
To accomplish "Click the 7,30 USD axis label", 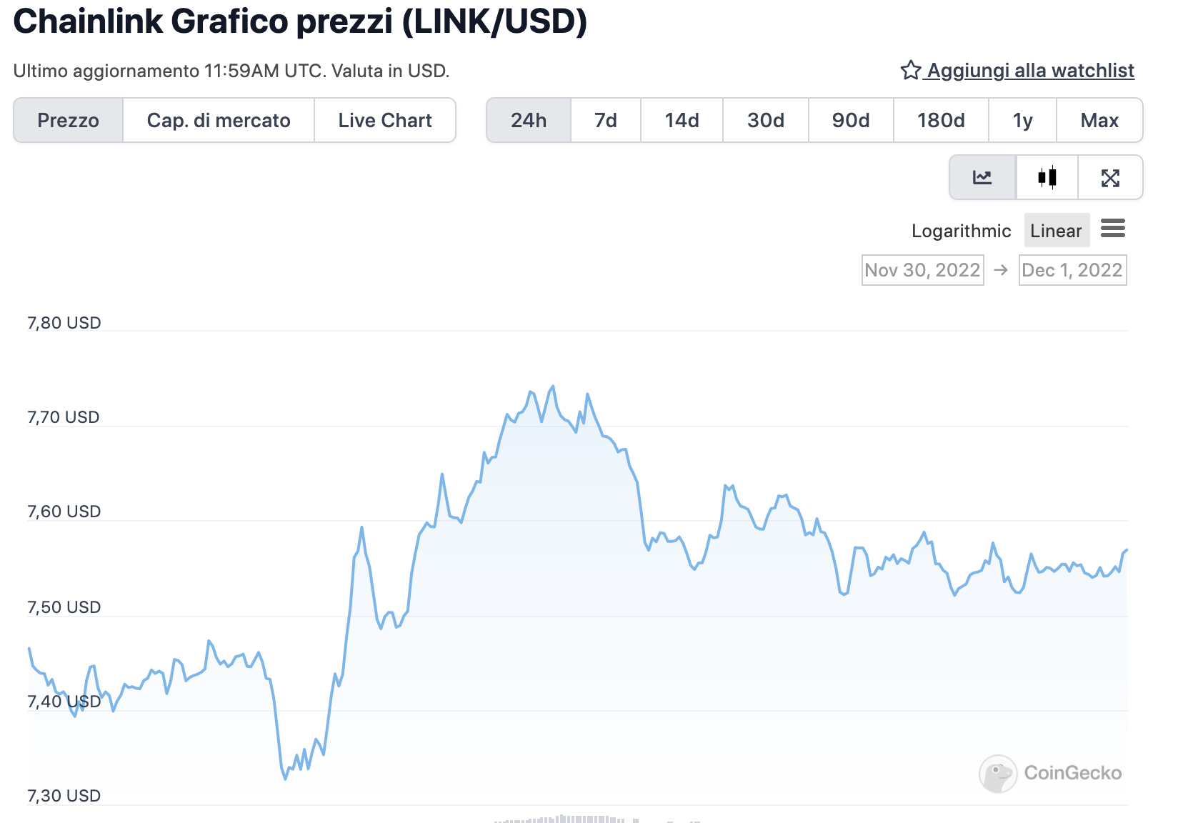I will tap(64, 796).
